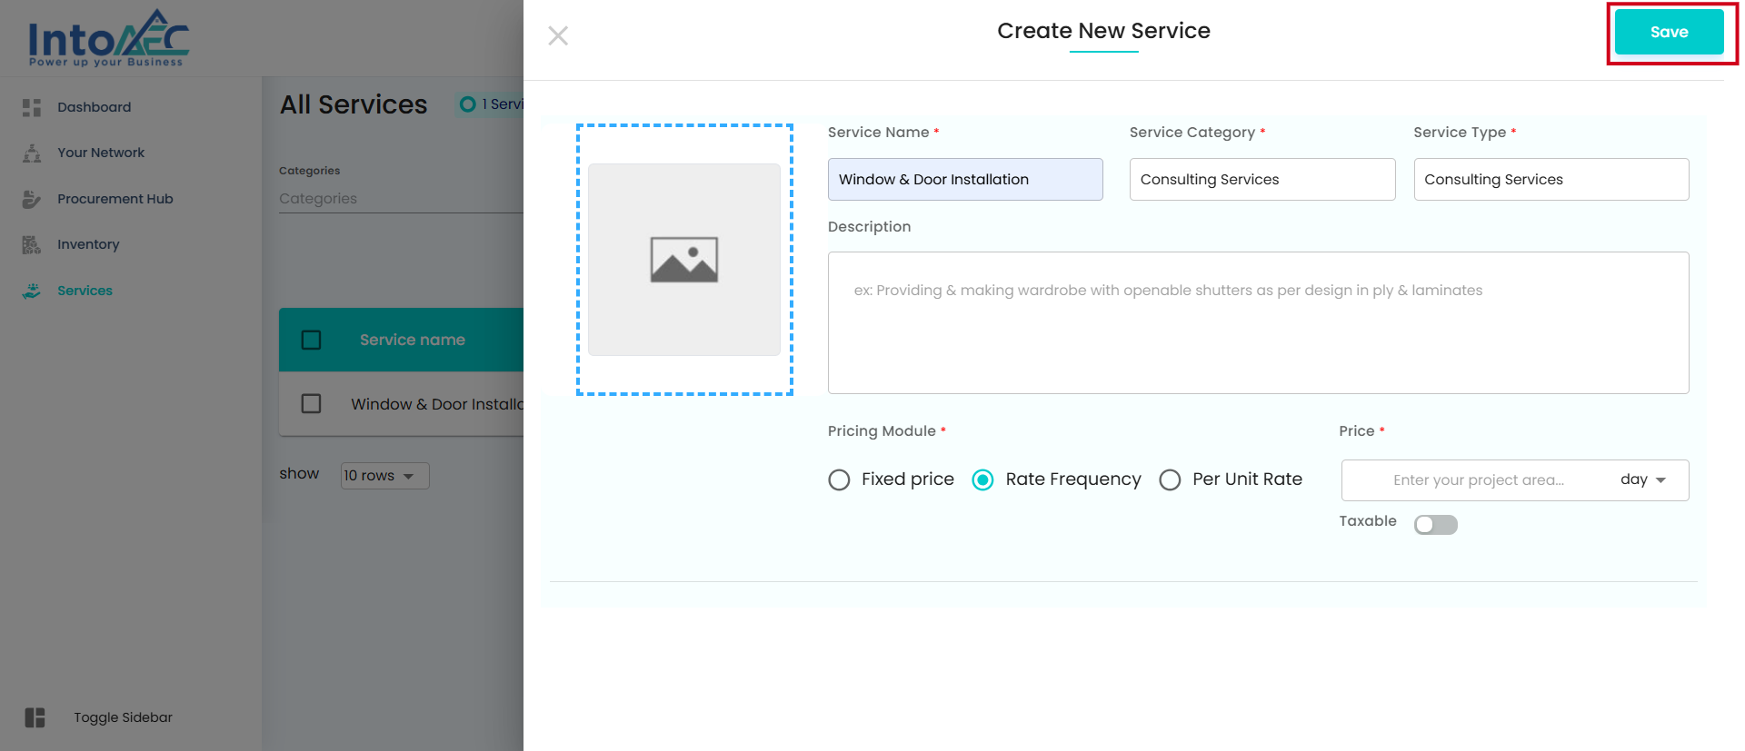
Task: Enable the Taxable toggle switch
Action: click(1435, 525)
